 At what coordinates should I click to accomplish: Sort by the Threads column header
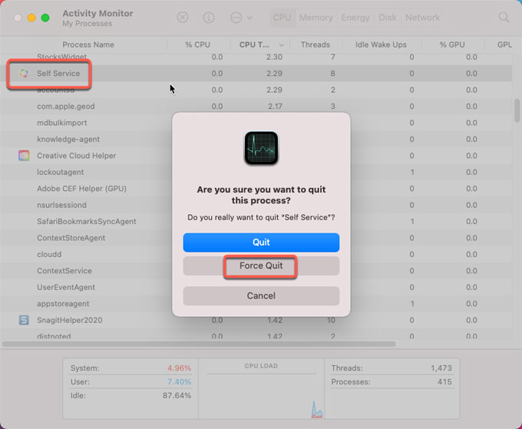point(316,45)
